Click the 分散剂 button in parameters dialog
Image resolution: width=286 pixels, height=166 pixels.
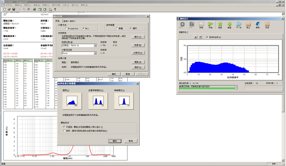pos(138,53)
